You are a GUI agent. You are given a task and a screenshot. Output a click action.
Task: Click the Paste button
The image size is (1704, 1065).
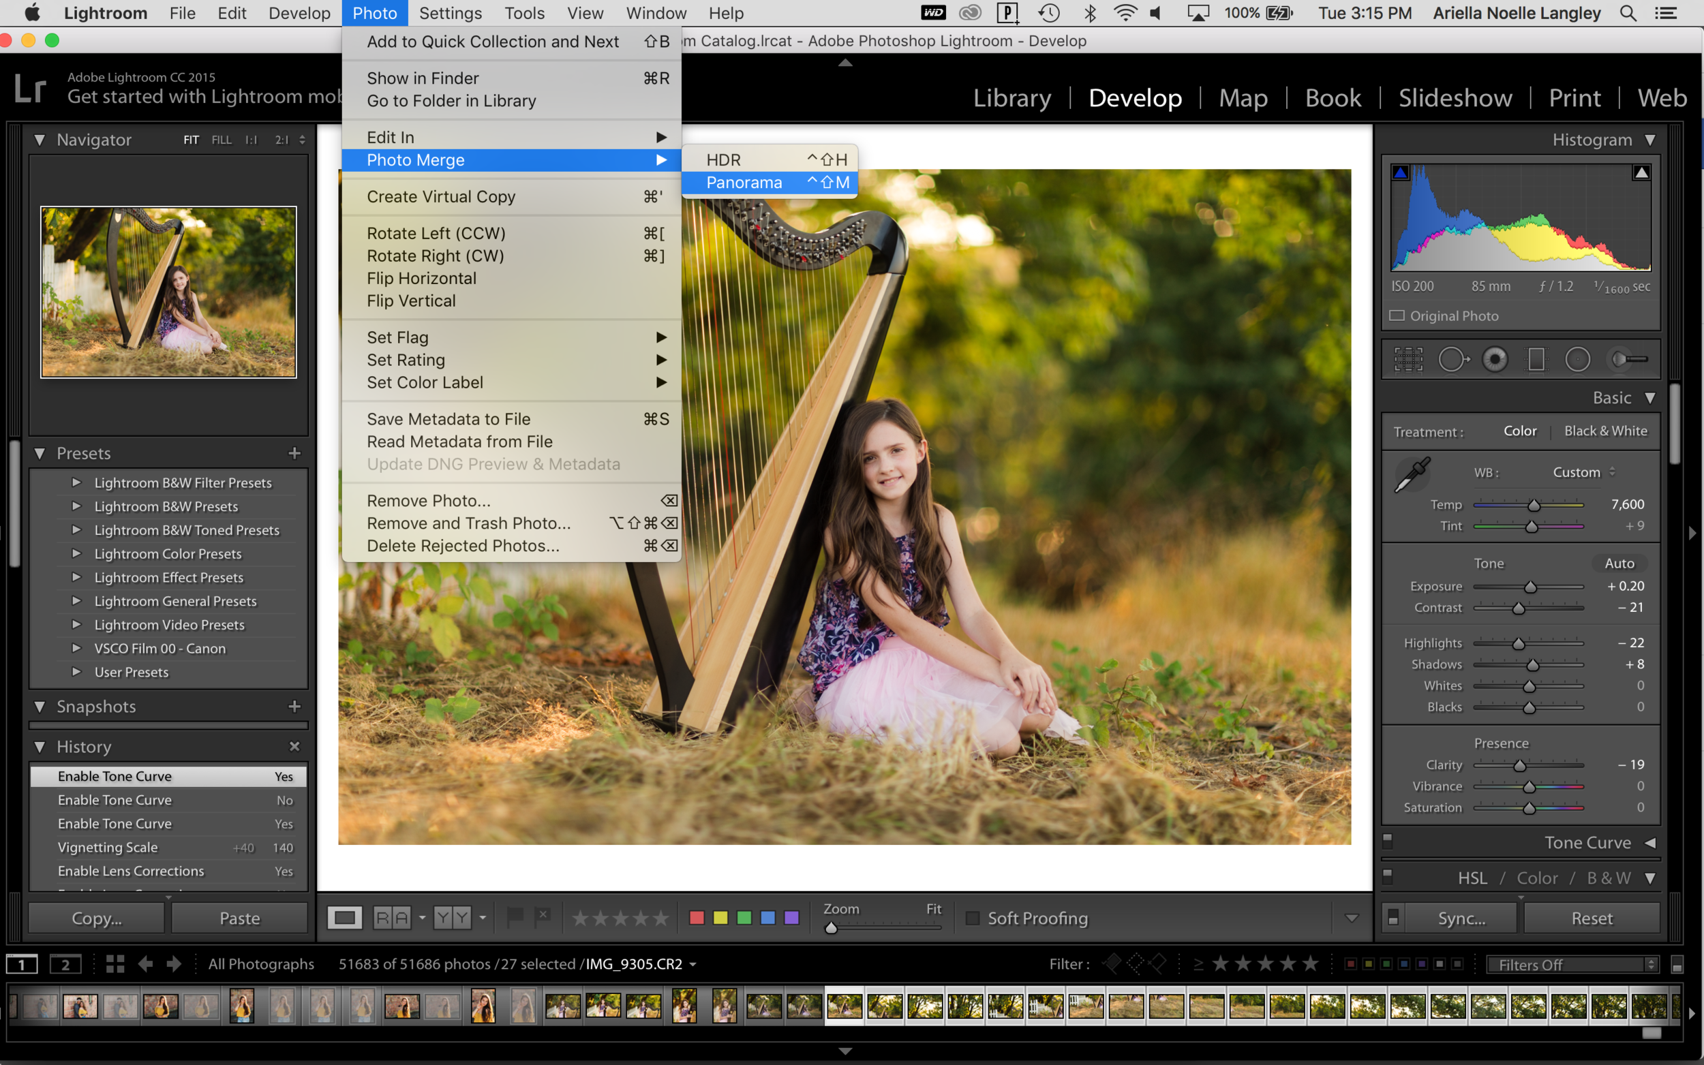pyautogui.click(x=239, y=918)
